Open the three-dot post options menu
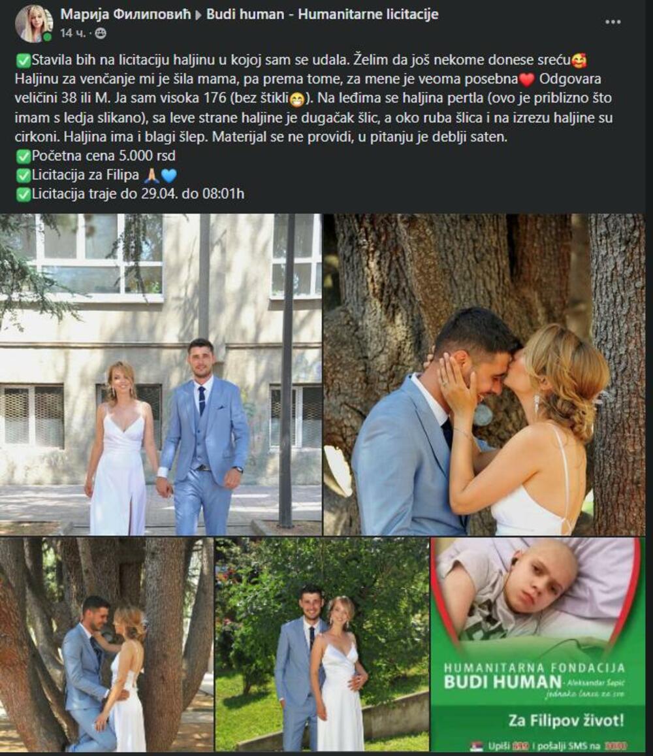The width and height of the screenshot is (653, 756). pos(613,22)
